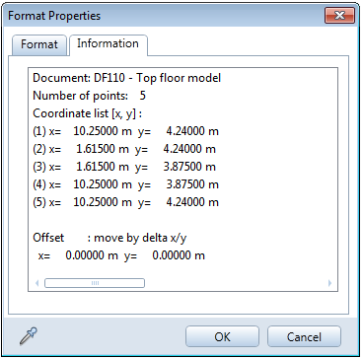Click the offset x/y values line
Image resolution: width=363 pixels, height=359 pixels.
coord(121,255)
